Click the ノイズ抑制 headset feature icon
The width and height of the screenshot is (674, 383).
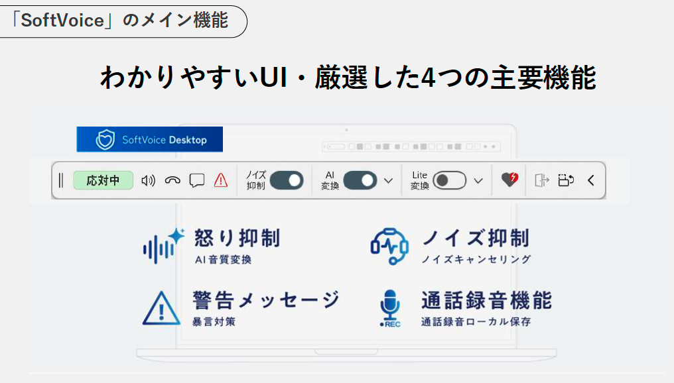click(389, 246)
